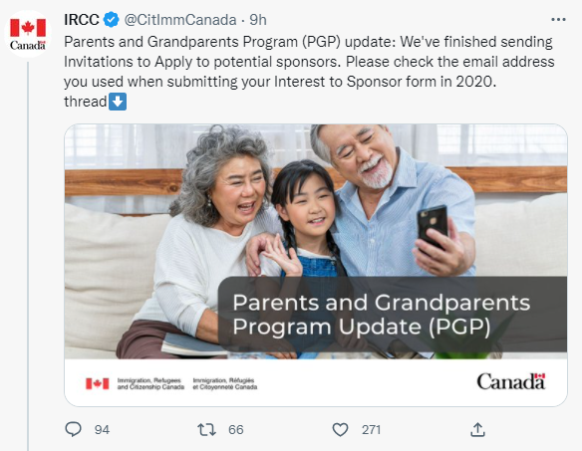Screen dimensions: 582x451
Task: Like the tweet with heart icon
Action: click(x=340, y=429)
